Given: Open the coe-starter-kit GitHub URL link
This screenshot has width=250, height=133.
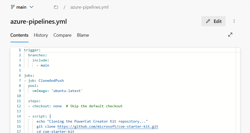Looking at the screenshot, I should (x=108, y=127).
